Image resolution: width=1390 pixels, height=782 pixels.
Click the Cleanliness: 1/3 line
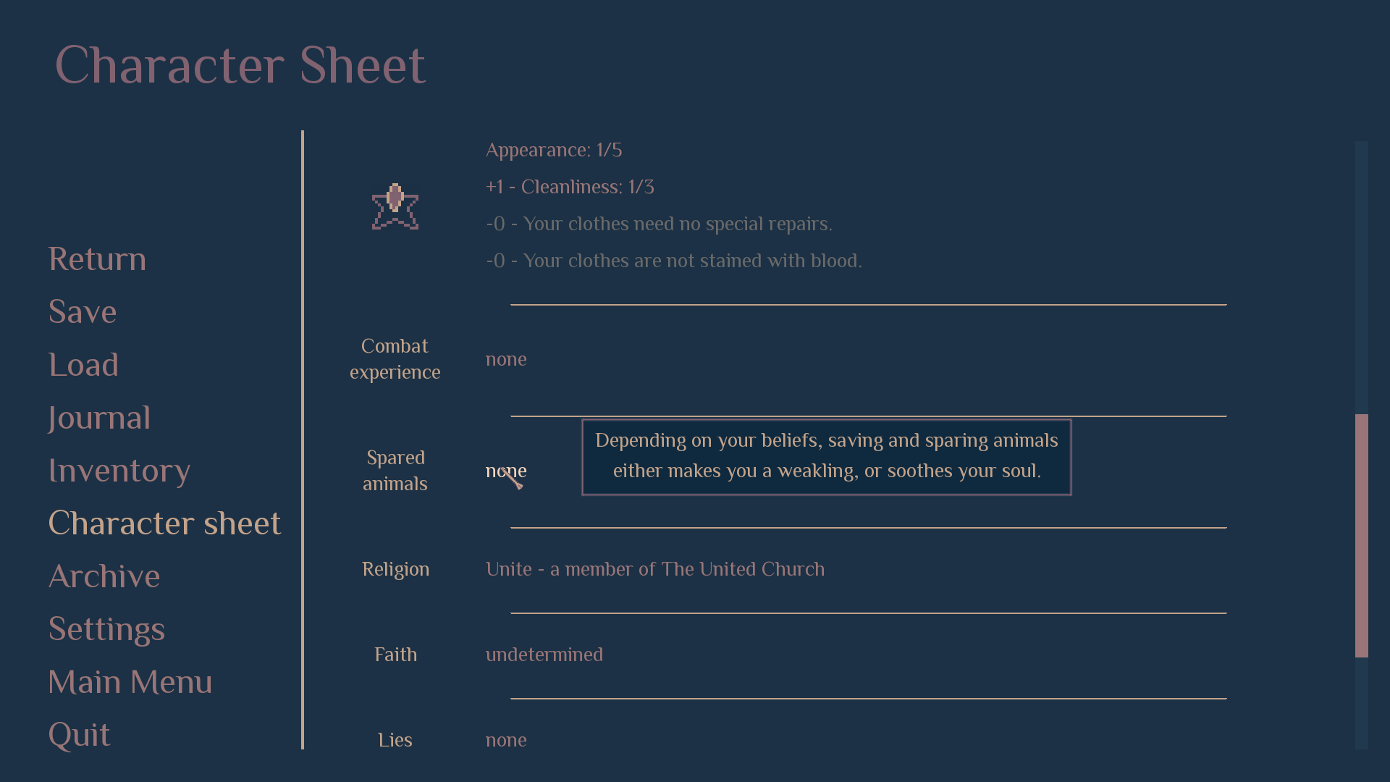pos(570,187)
